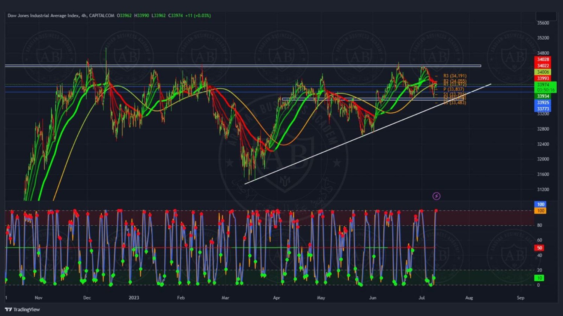Click the orange 100 oscillator value tag
This screenshot has height=316, width=563.
tap(540, 211)
